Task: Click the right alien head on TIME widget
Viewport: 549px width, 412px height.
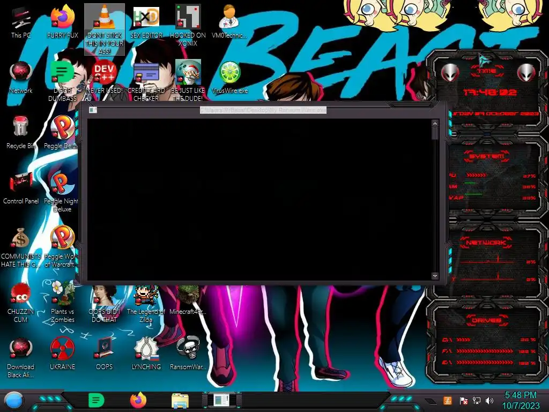Action: click(x=526, y=72)
